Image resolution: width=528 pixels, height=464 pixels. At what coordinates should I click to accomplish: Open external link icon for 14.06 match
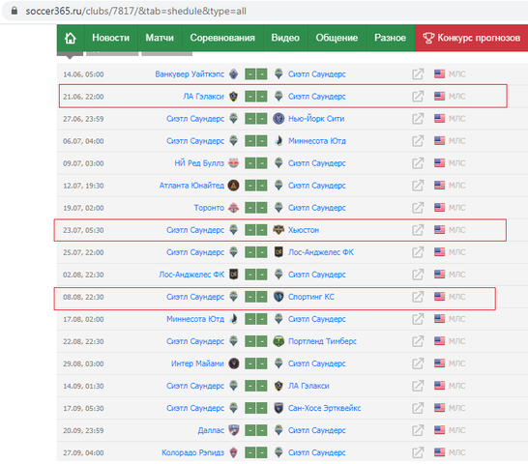(x=418, y=74)
